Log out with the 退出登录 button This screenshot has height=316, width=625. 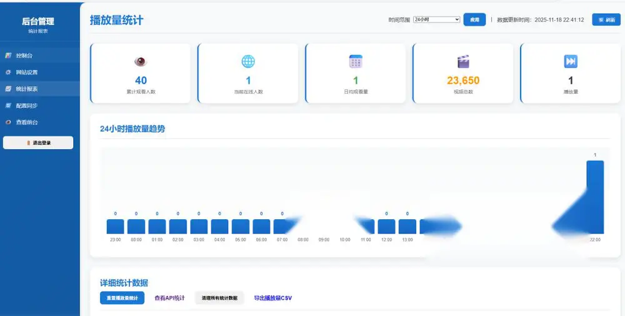pyautogui.click(x=38, y=142)
